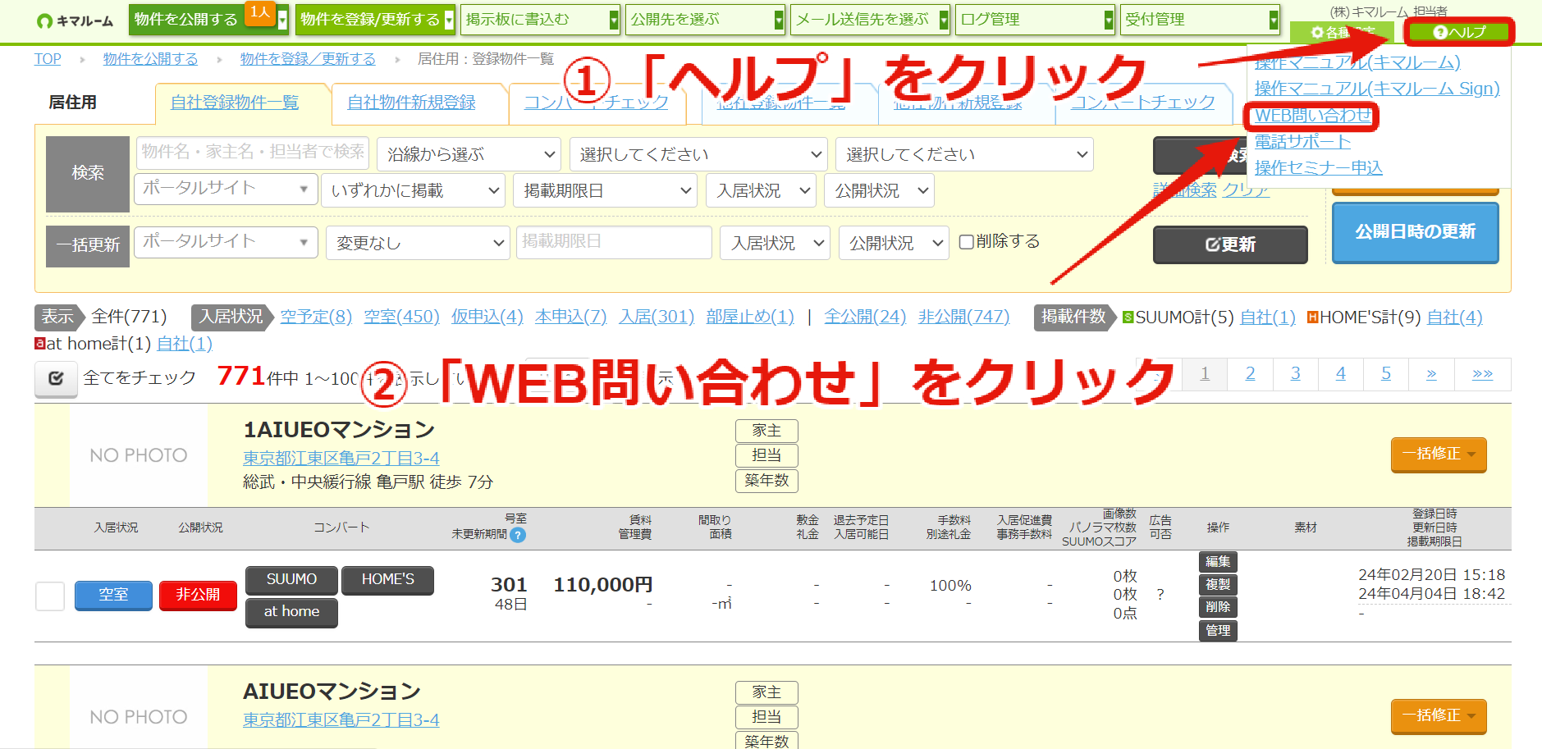Open the 沿線から選ぶ select box
Screen dimensions: 1542x749
[x=469, y=154]
